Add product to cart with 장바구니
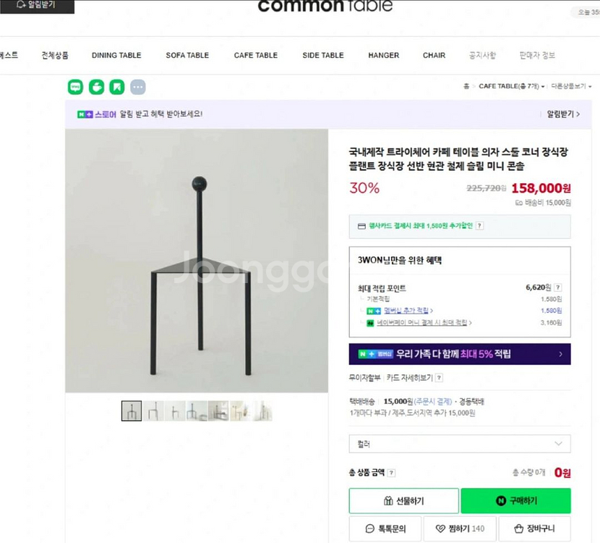The image size is (600, 543). [x=534, y=529]
